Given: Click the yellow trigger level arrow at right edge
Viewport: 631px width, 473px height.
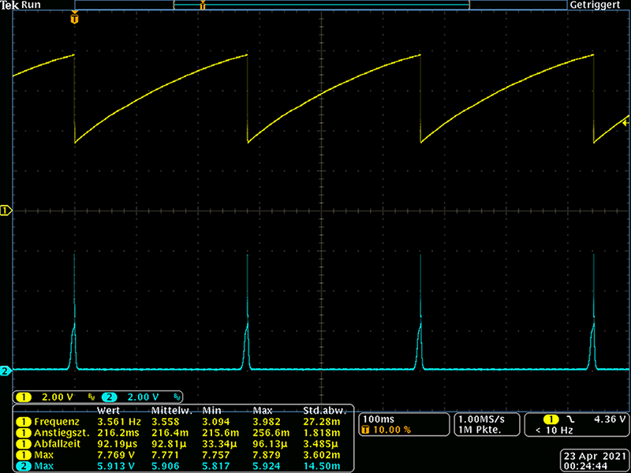Looking at the screenshot, I should (625, 122).
